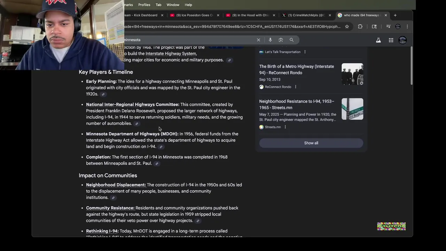Open options for Let's Talk Transportation source
The width and height of the screenshot is (446, 251).
[x=305, y=52]
